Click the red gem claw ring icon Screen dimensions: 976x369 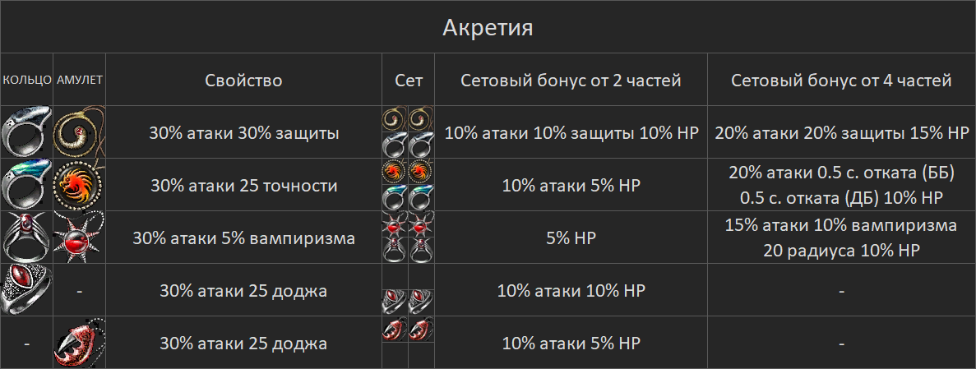click(26, 237)
